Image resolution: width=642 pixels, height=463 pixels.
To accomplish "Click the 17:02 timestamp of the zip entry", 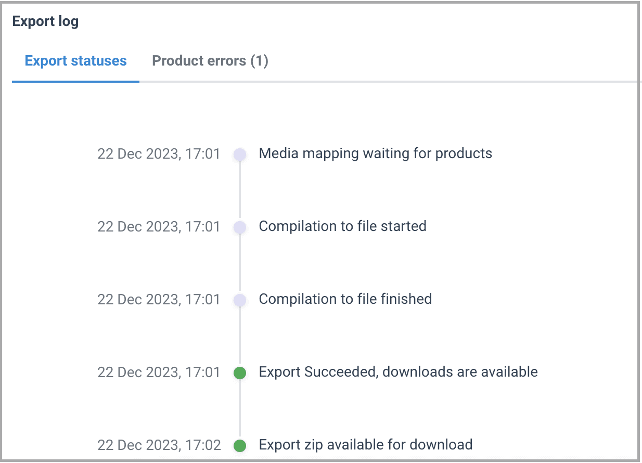I will 159,445.
